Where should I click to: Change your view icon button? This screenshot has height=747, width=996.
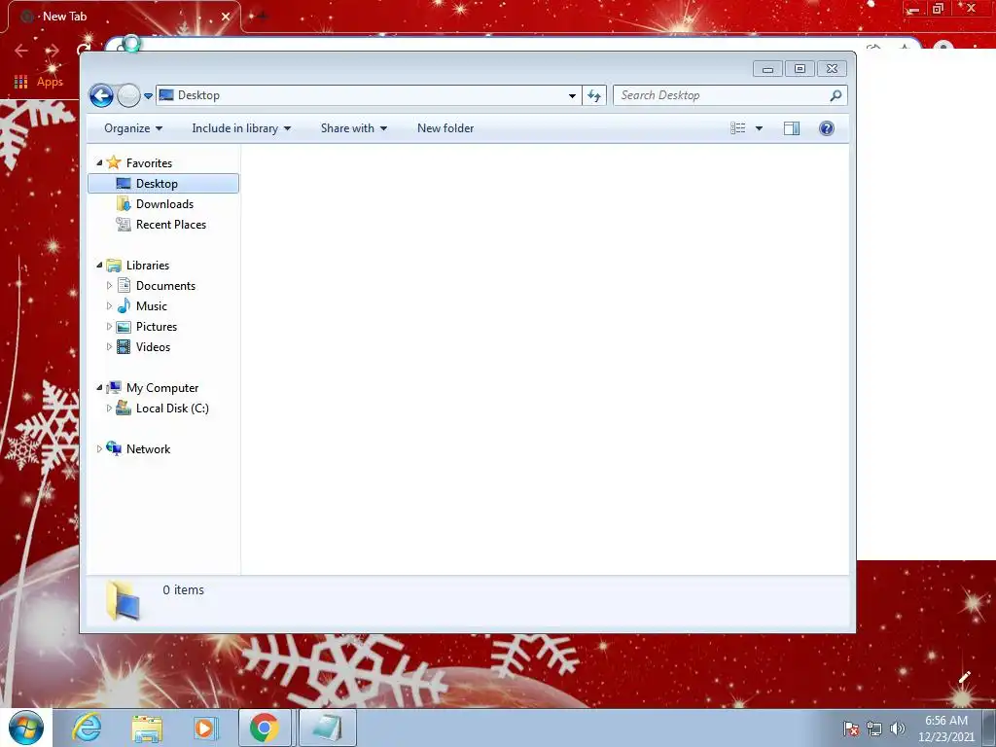pos(737,128)
